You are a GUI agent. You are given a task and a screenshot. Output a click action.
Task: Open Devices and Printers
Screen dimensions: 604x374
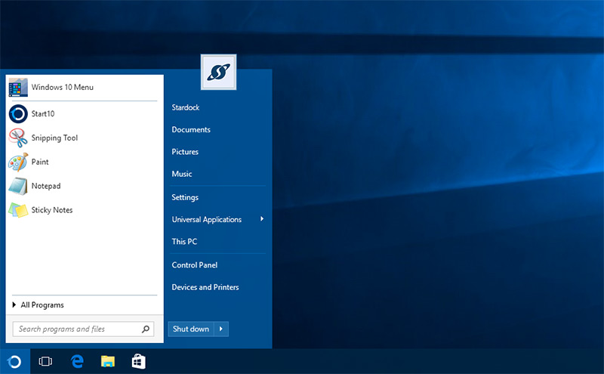[205, 287]
